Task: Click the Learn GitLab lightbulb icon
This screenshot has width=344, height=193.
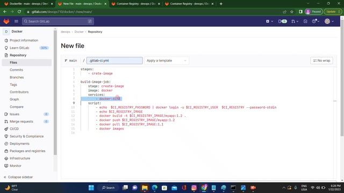Action: [6, 48]
